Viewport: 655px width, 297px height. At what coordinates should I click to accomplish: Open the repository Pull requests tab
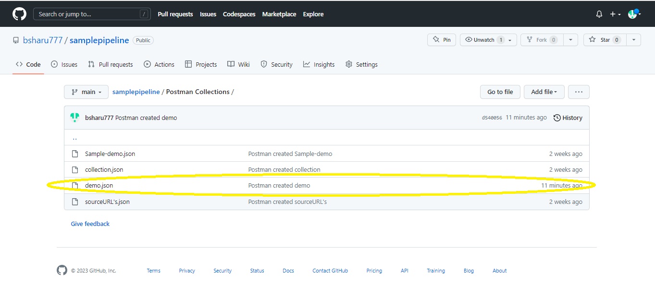click(111, 64)
